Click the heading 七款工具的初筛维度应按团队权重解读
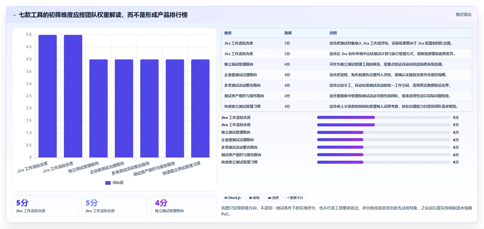484x229 pixels. 103,15
